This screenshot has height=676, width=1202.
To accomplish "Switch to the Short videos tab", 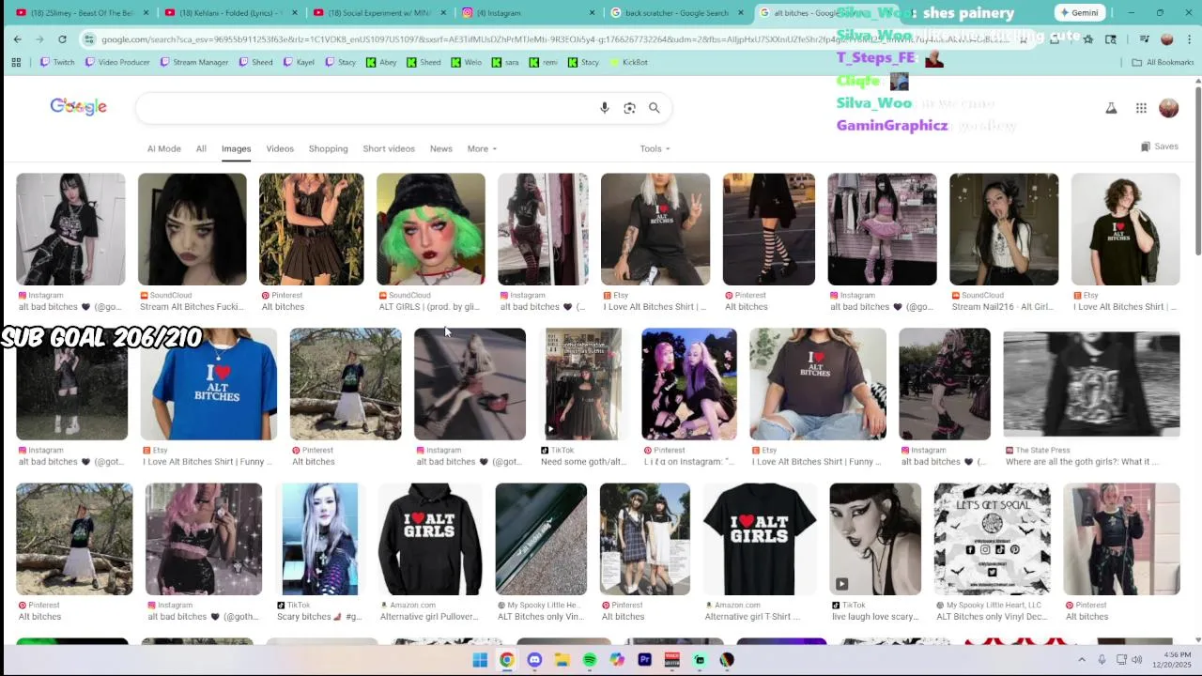I will click(389, 148).
